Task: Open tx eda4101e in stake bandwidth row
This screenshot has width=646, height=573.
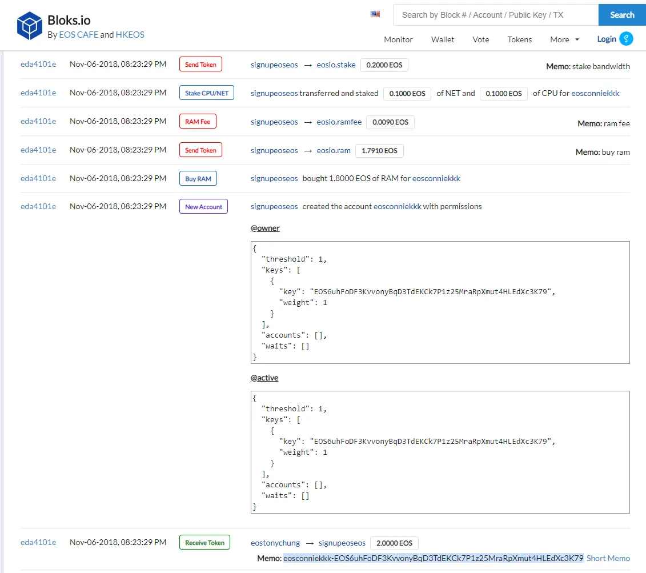Action: [x=38, y=64]
